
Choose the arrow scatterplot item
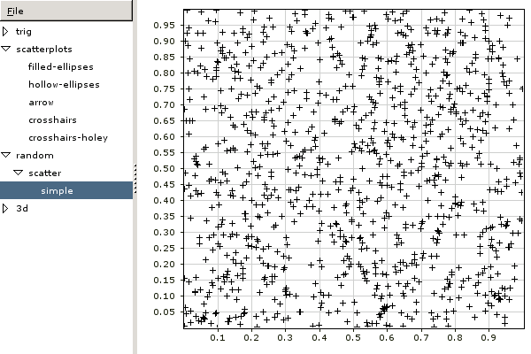tap(41, 103)
